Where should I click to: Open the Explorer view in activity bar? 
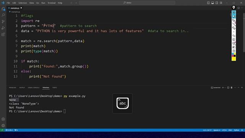pyautogui.click(x=3, y=9)
